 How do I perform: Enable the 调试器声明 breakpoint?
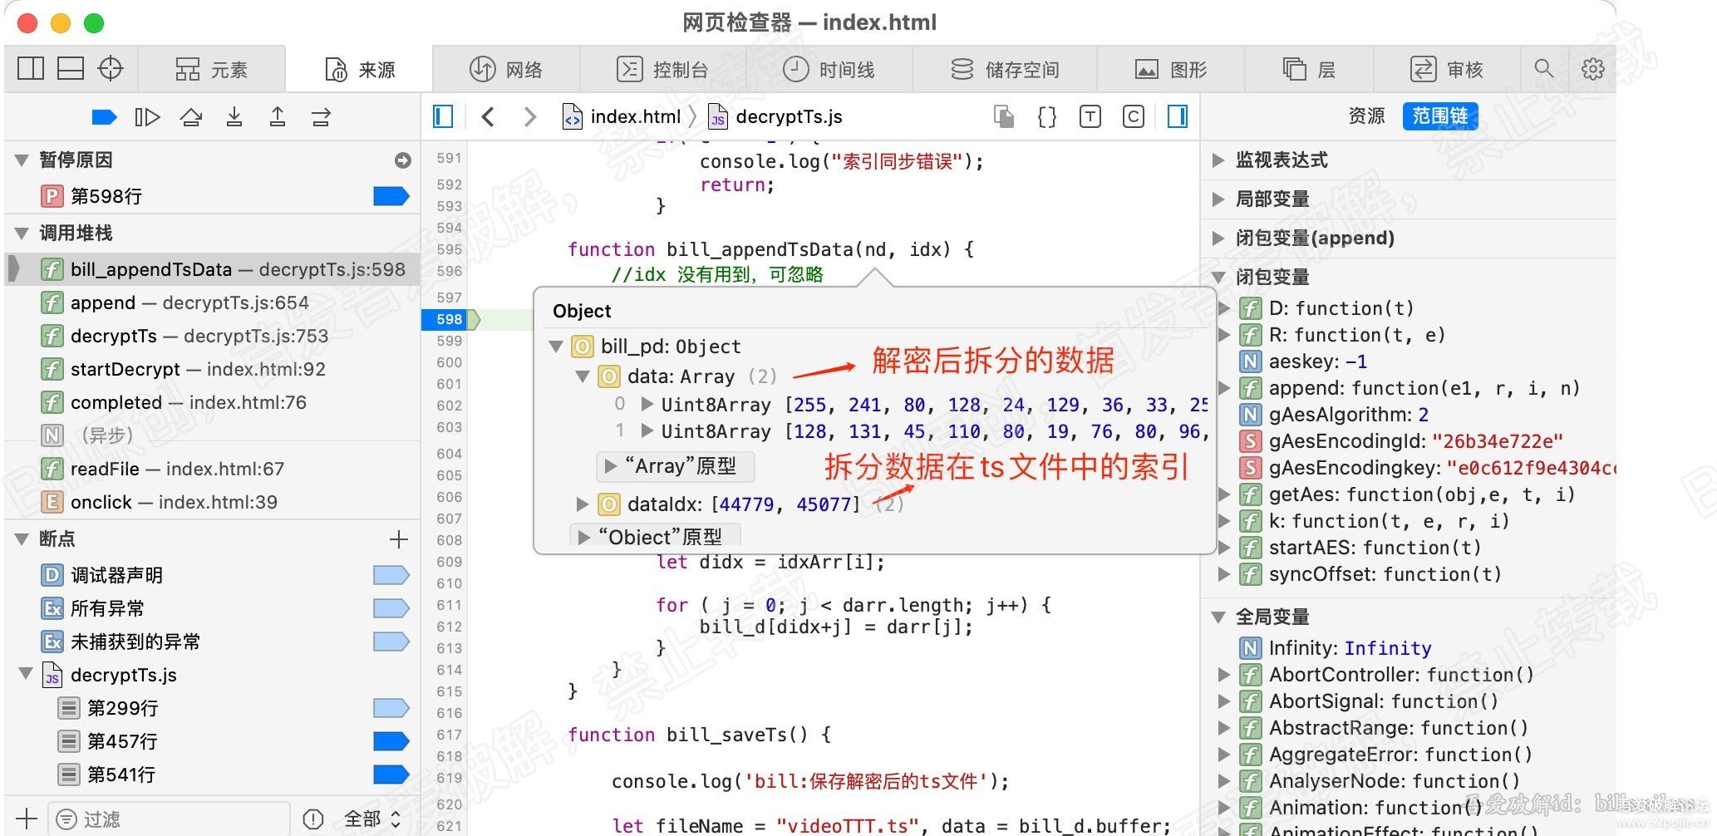[389, 574]
